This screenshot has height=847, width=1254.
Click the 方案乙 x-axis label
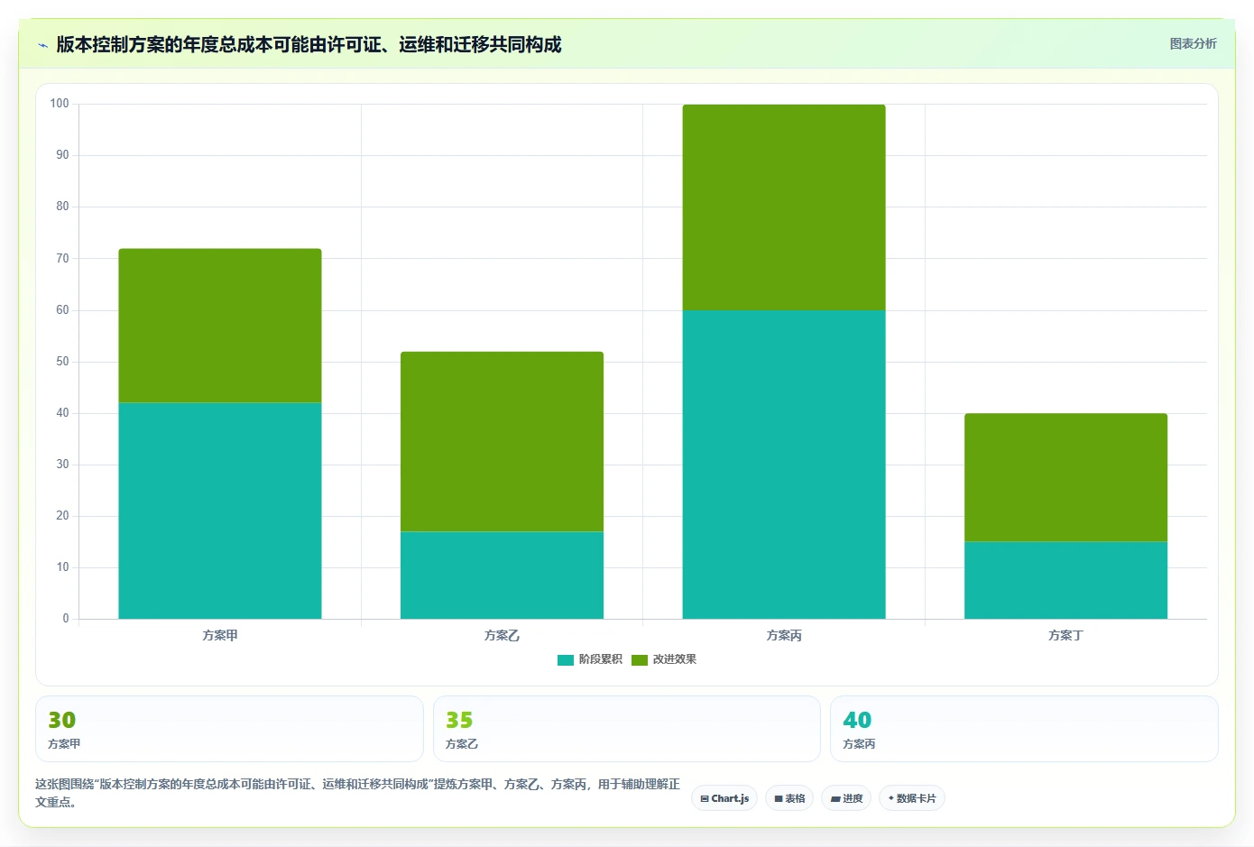click(x=502, y=636)
